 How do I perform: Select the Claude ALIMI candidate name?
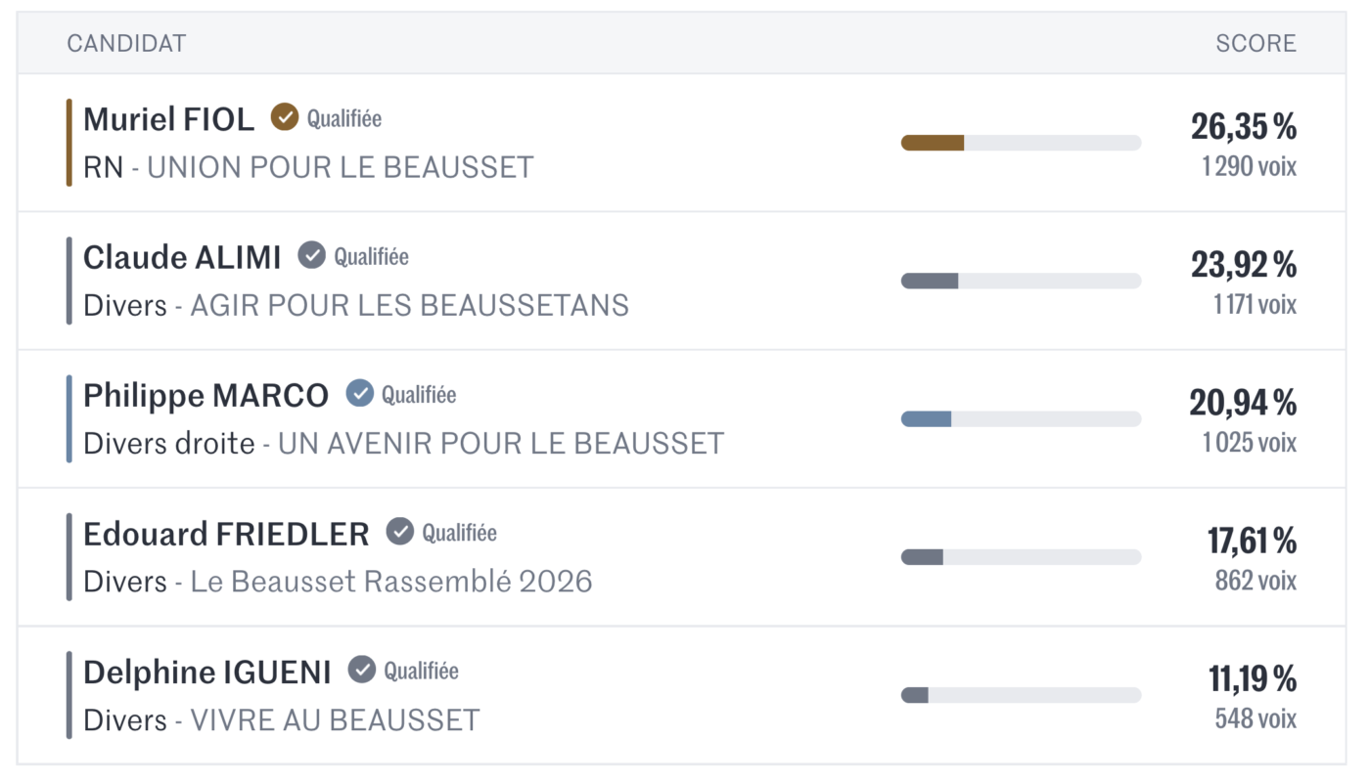[x=182, y=257]
